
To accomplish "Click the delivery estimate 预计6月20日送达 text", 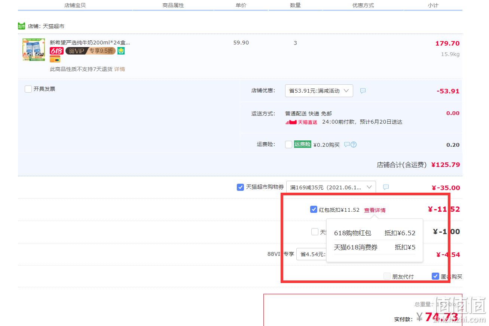I will click(x=381, y=122).
